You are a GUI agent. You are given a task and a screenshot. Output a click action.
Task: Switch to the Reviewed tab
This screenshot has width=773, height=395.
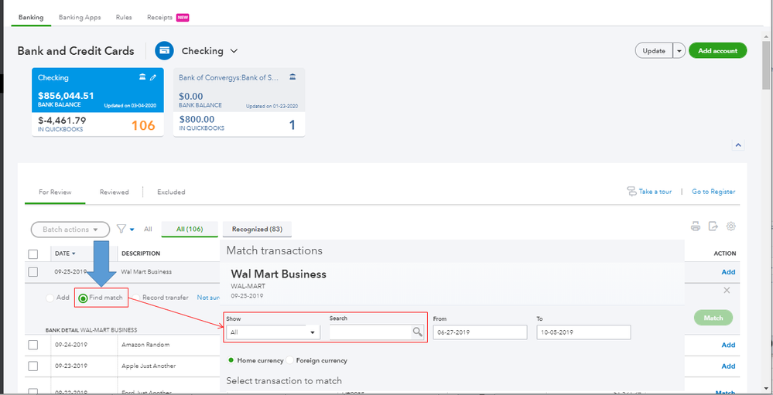click(114, 192)
